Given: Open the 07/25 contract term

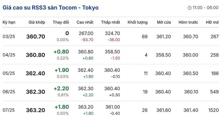Looking at the screenshot, I should click(x=9, y=110).
